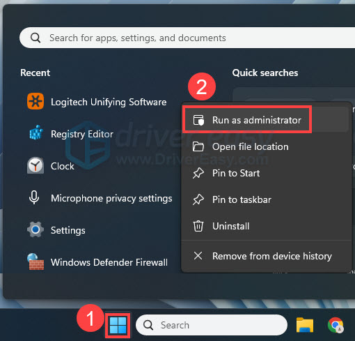This screenshot has width=355, height=341.
Task: Click the Clock app icon
Action: pyautogui.click(x=35, y=166)
